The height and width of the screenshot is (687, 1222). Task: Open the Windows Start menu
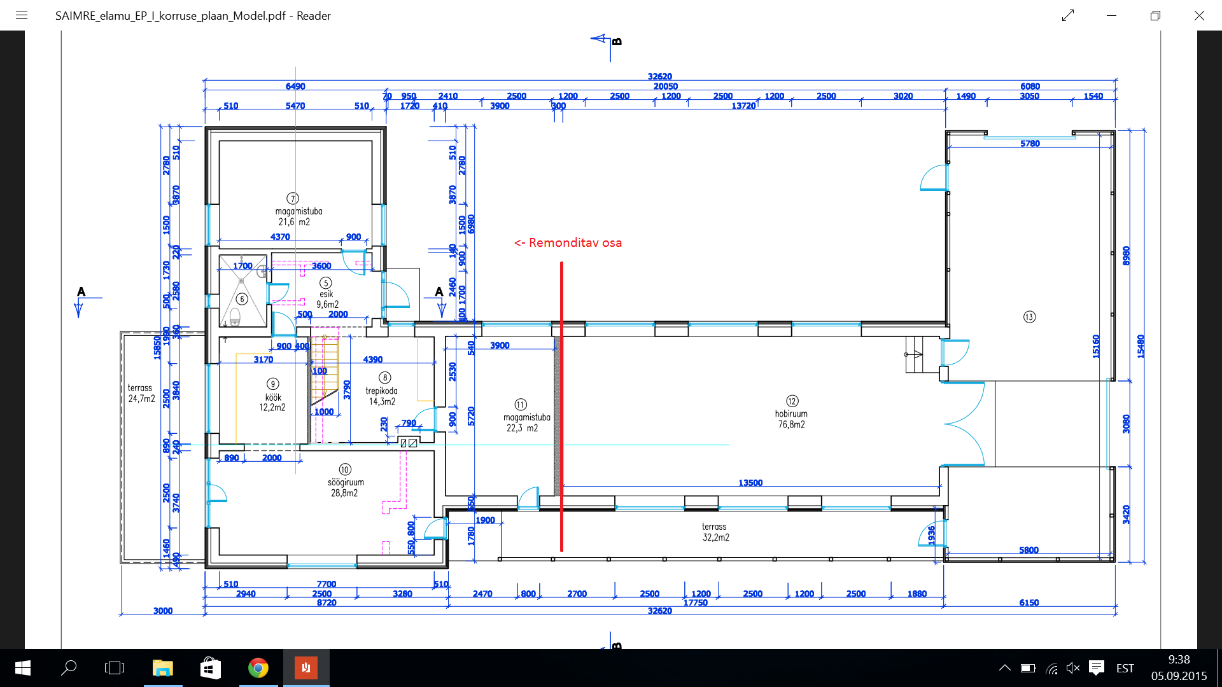23,668
